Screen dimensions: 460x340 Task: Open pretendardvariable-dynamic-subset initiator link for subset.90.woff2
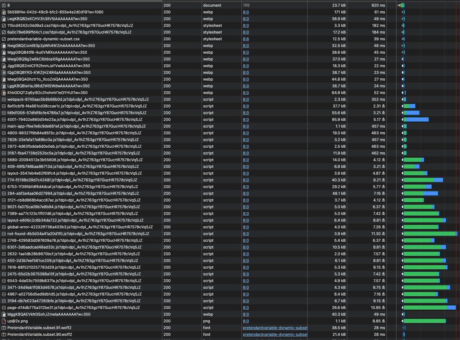pos(275,334)
